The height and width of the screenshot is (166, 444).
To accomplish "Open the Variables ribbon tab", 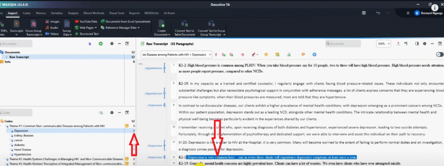I will (x=57, y=13).
